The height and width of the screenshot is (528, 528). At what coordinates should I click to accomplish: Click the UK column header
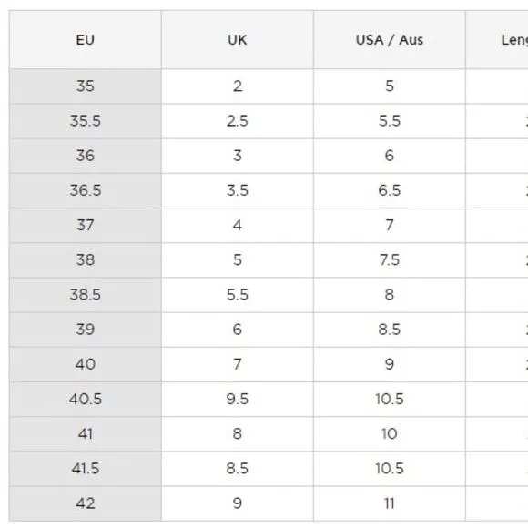[x=238, y=40]
